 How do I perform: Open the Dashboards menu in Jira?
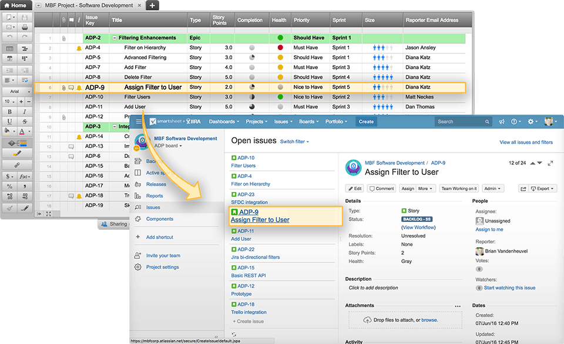click(224, 122)
